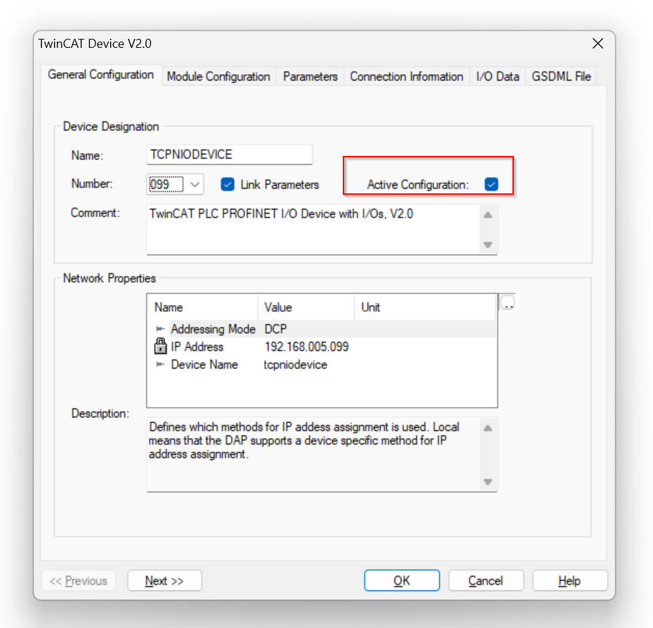Click the DCP value cell

coord(276,329)
